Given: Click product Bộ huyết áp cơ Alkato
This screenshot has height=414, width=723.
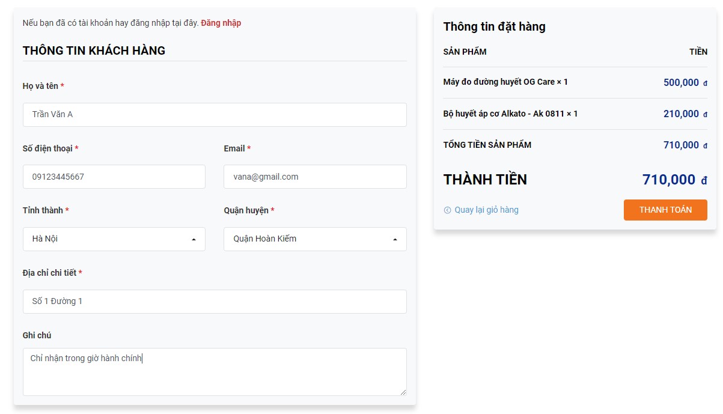Looking at the screenshot, I should coord(510,114).
